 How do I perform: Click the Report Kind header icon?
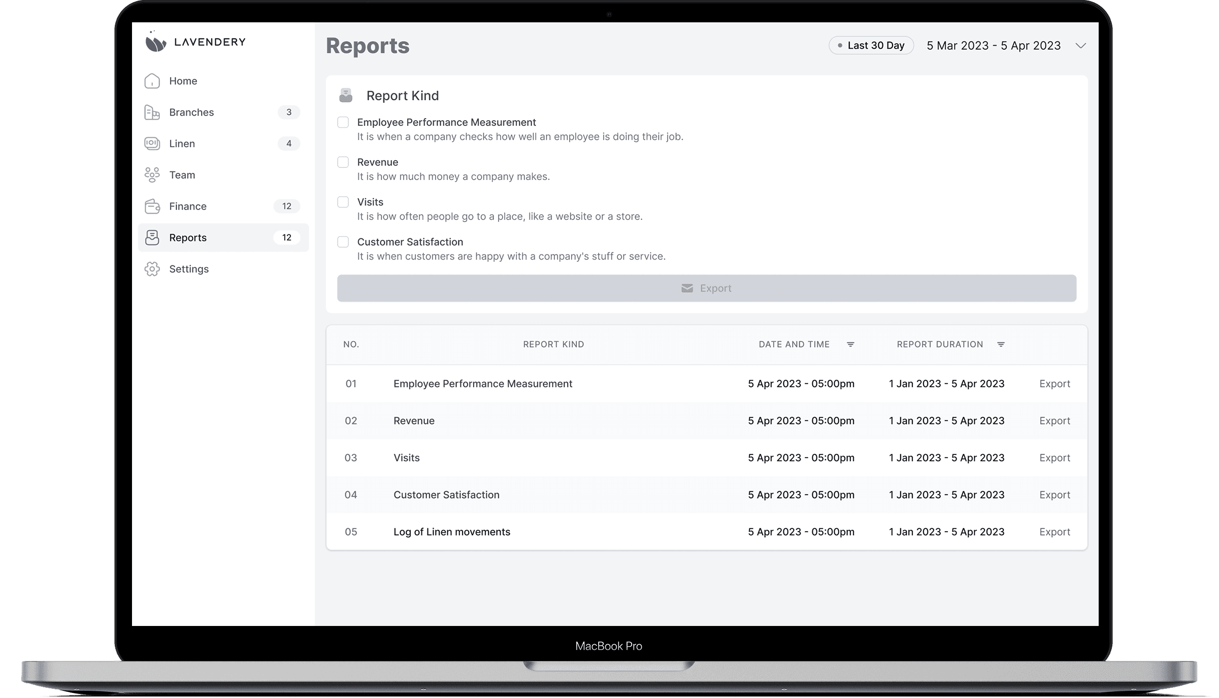click(x=346, y=95)
